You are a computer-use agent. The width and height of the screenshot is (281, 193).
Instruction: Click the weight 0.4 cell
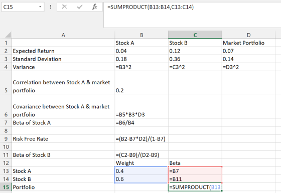pyautogui.click(x=142, y=171)
